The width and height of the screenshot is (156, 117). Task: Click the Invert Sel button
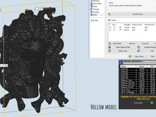(145, 44)
